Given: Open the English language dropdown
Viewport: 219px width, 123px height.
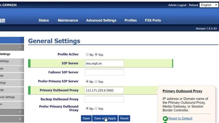Looking at the screenshot, I should [209, 5].
